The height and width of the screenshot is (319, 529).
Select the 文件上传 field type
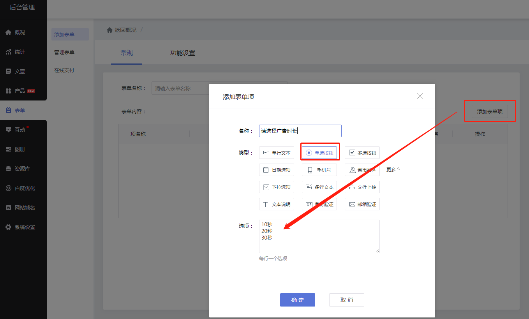(362, 187)
